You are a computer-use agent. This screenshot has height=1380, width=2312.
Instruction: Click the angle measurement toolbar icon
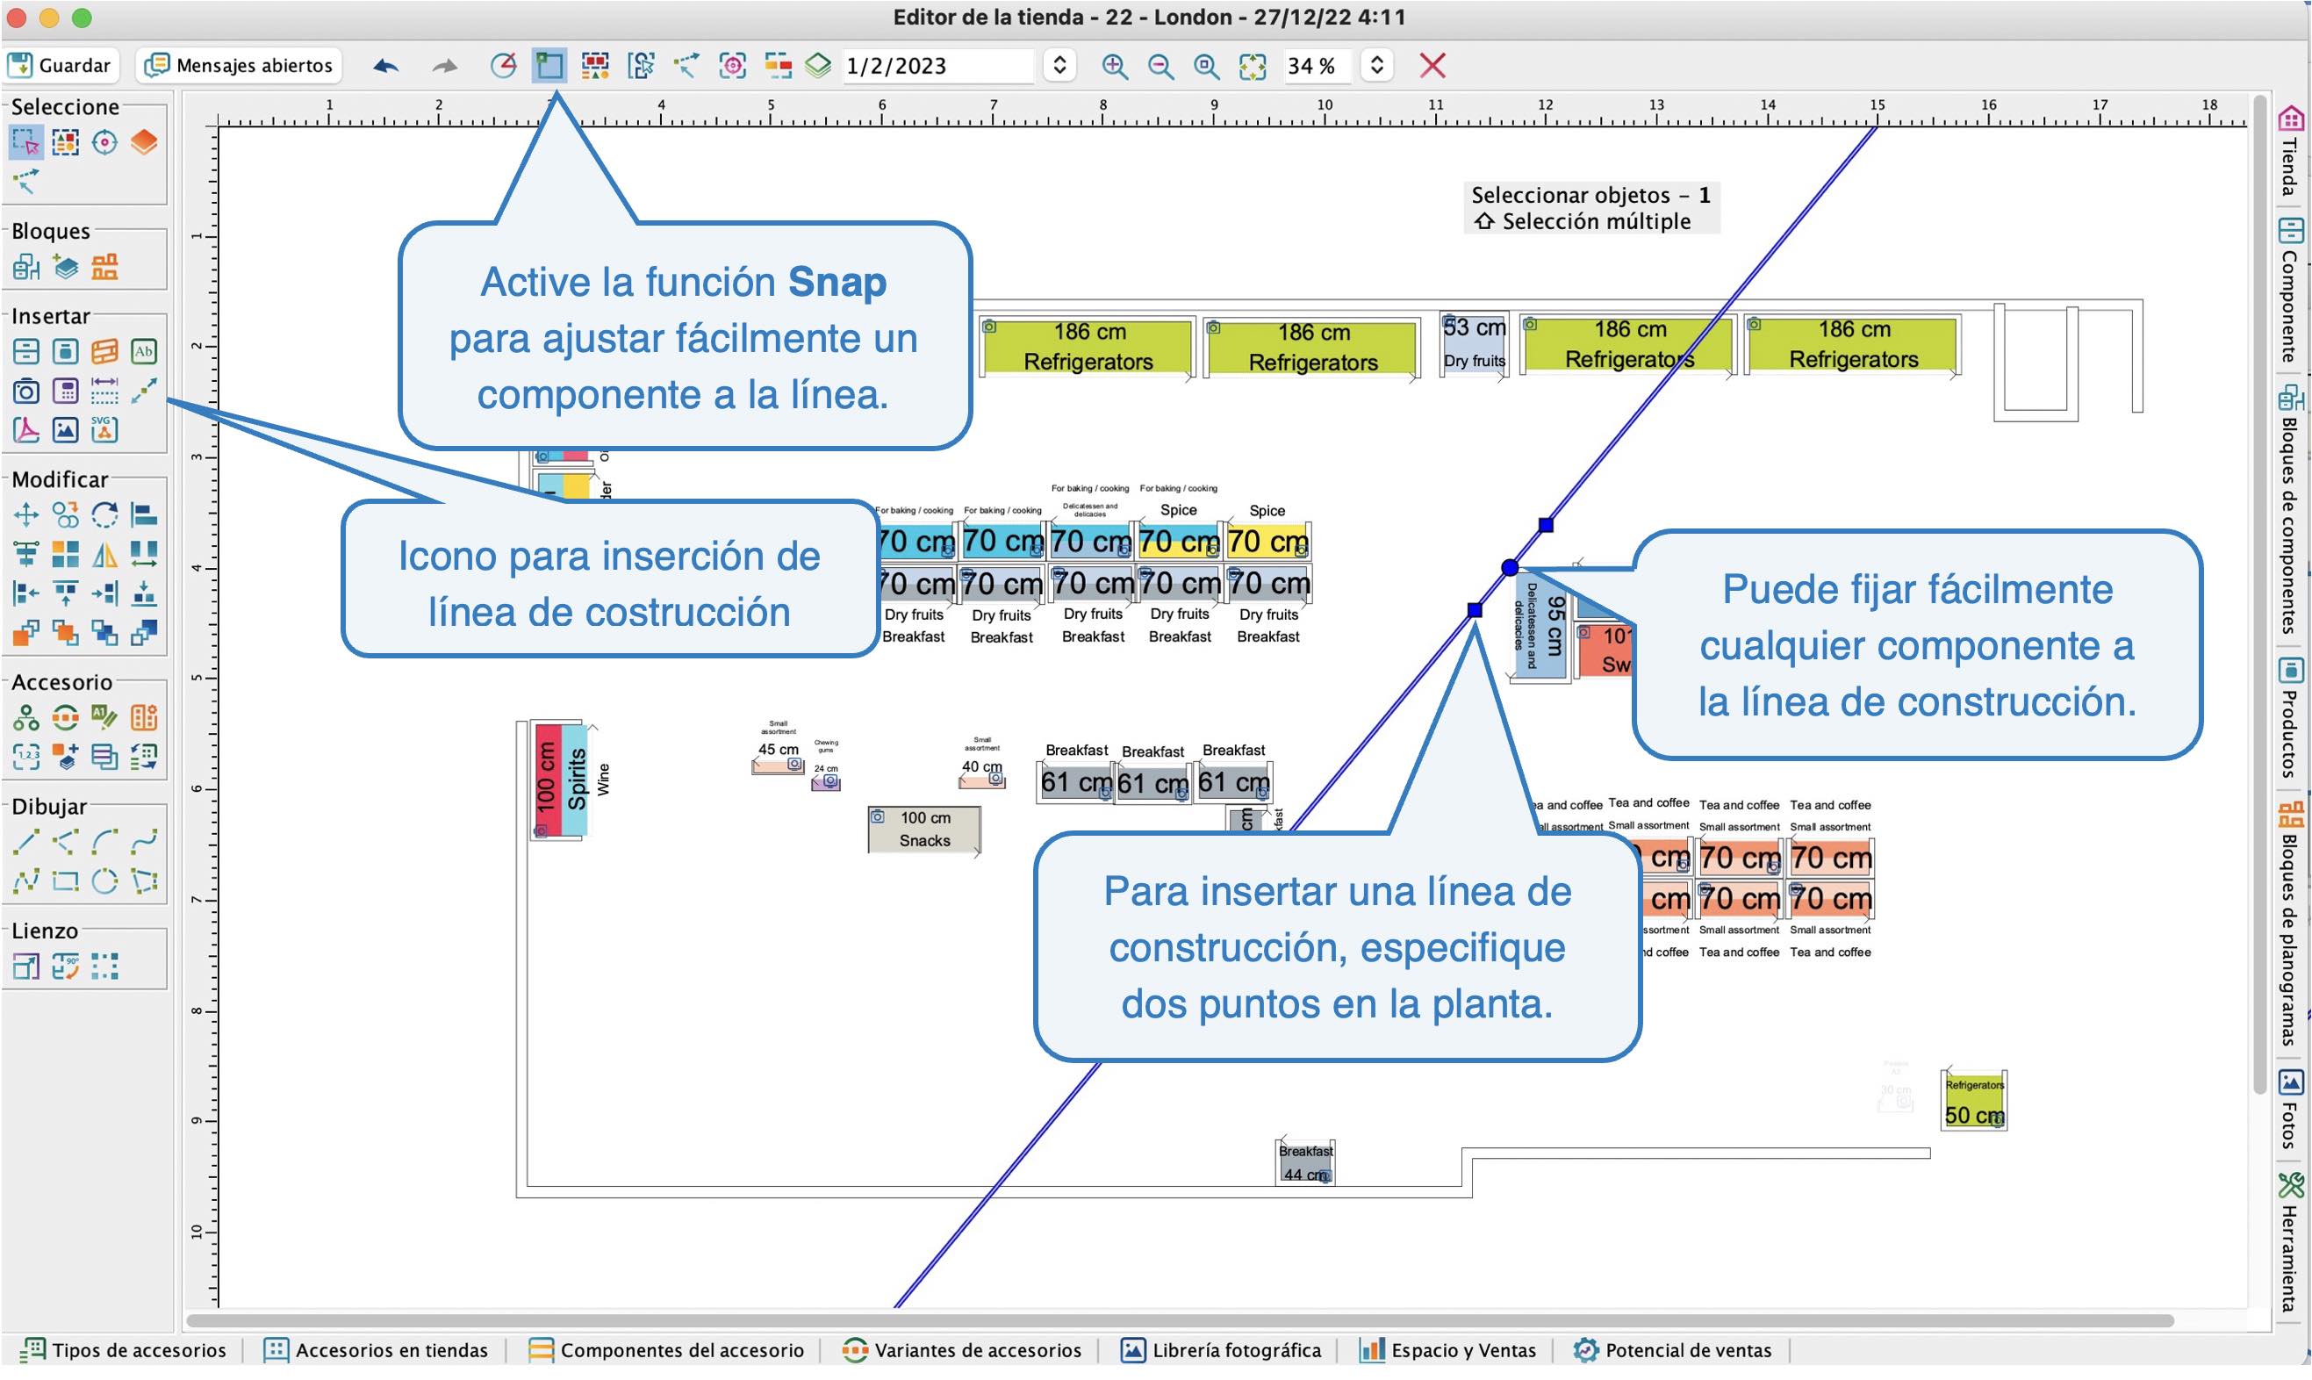(503, 65)
